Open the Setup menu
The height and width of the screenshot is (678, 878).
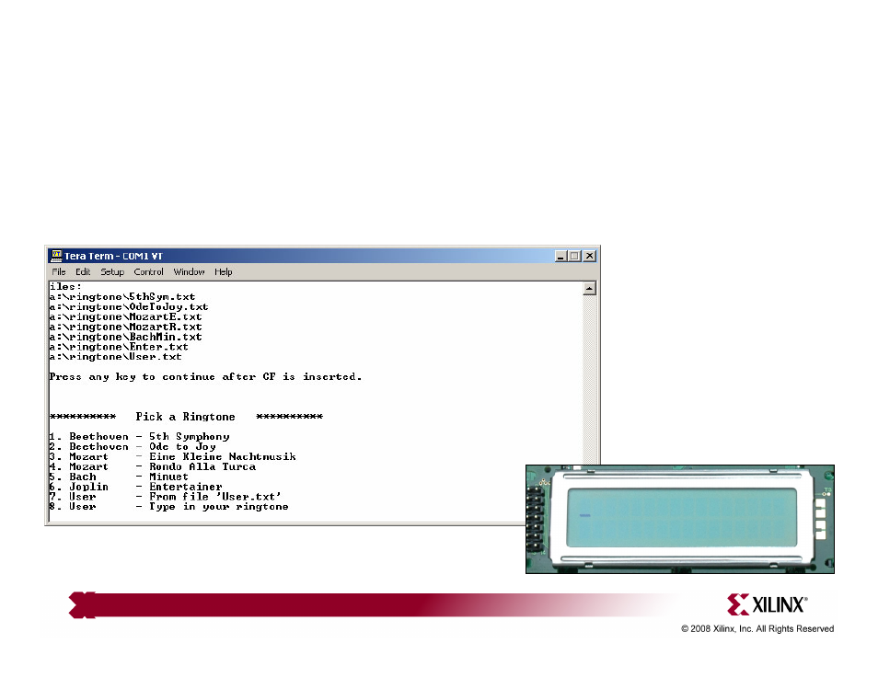point(112,272)
